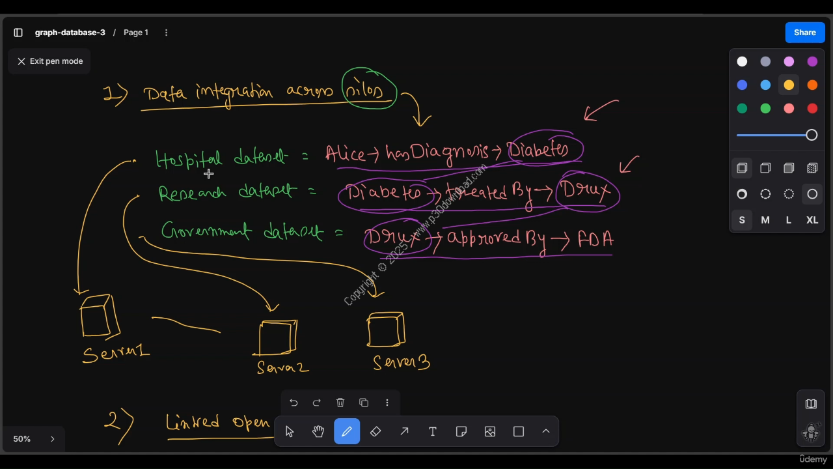Screen dimensions: 833x469
Task: Select the Text tool
Action: (433, 431)
